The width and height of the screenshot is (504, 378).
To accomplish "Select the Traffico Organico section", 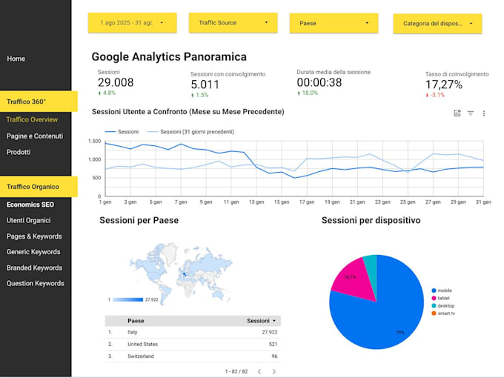I will click(39, 187).
